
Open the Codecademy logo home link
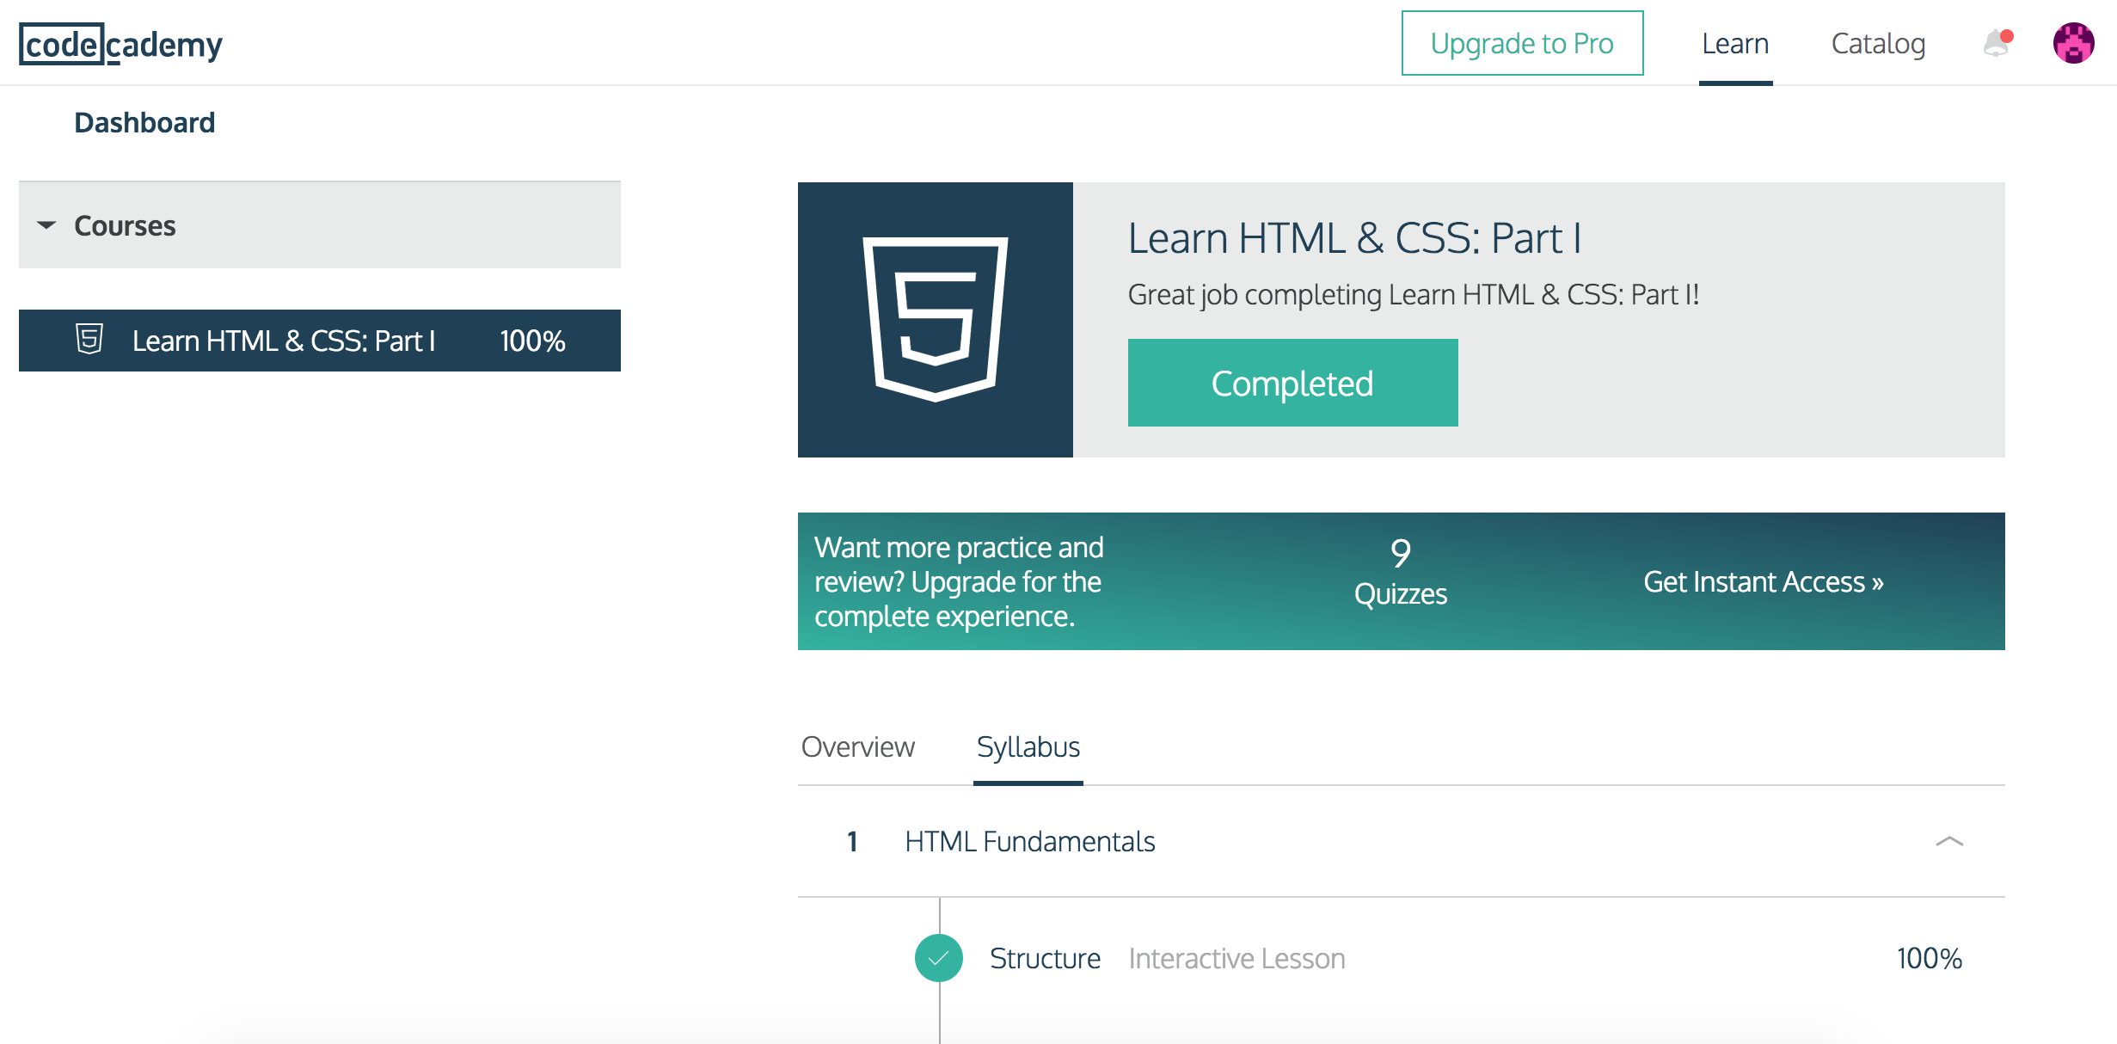[x=120, y=44]
